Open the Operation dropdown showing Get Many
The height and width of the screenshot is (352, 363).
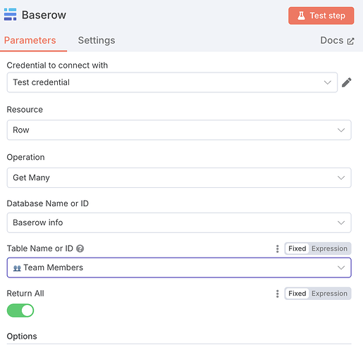pyautogui.click(x=179, y=177)
